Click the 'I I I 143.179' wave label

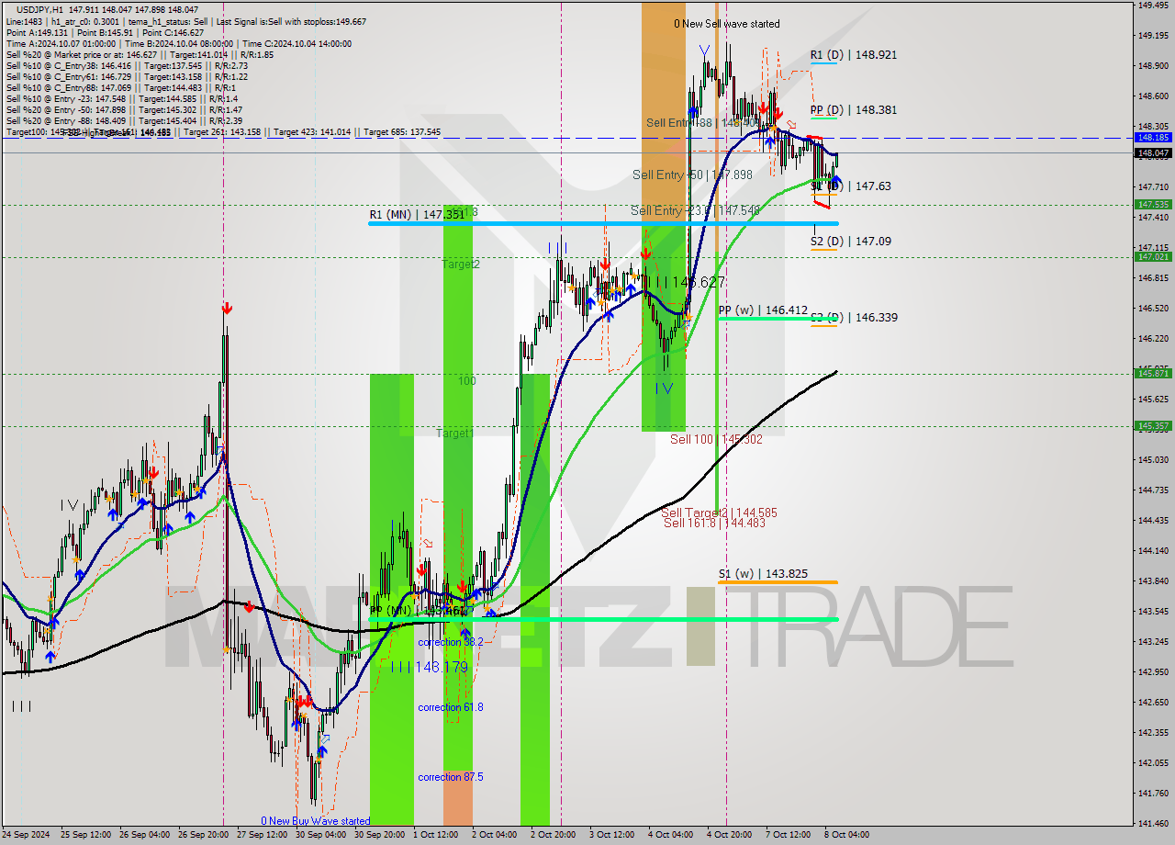point(430,668)
